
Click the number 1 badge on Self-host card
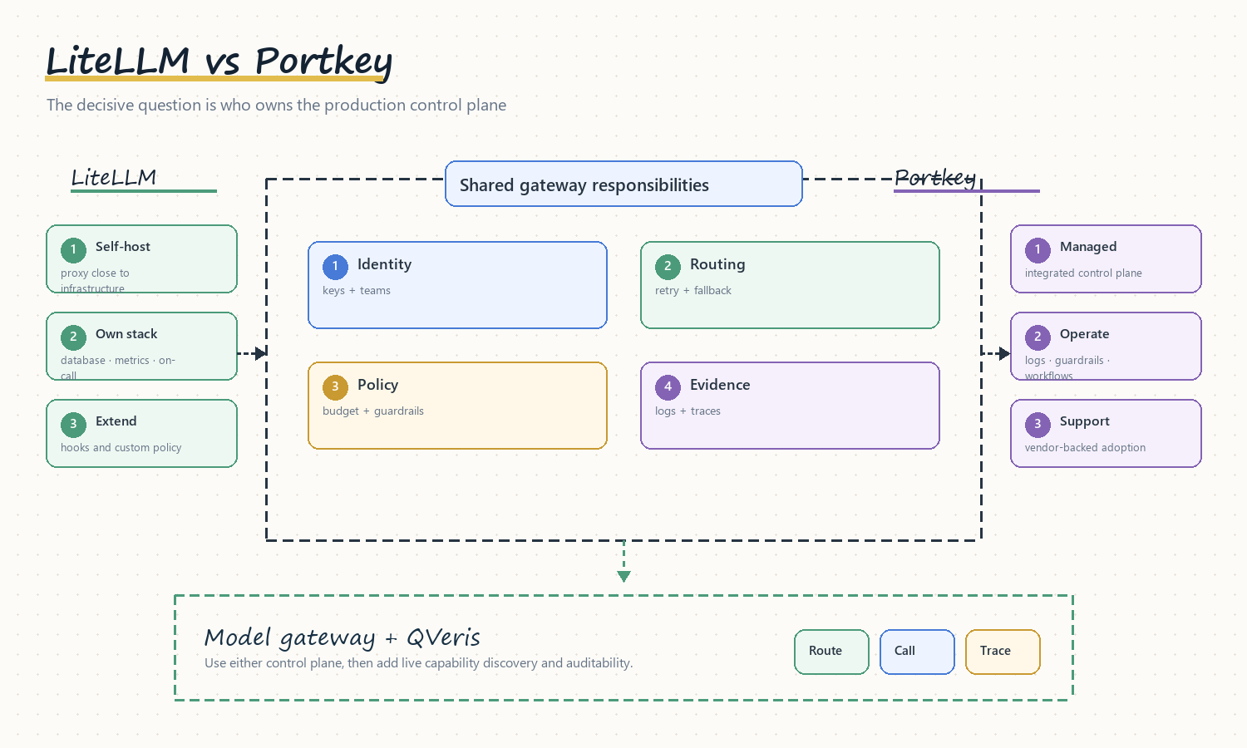click(73, 249)
